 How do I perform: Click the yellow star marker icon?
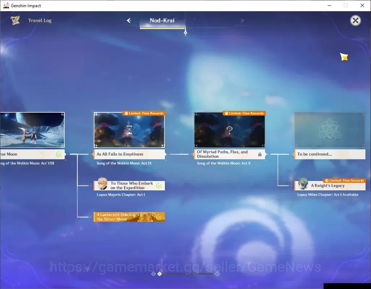(x=344, y=57)
